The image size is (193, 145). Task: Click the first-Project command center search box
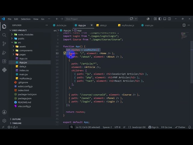click(x=96, y=19)
